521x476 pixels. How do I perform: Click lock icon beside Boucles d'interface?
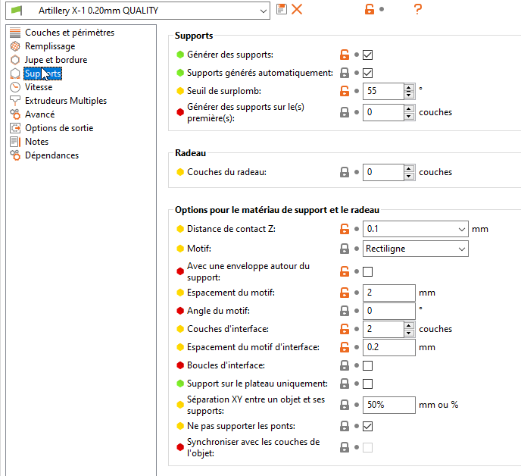click(345, 365)
